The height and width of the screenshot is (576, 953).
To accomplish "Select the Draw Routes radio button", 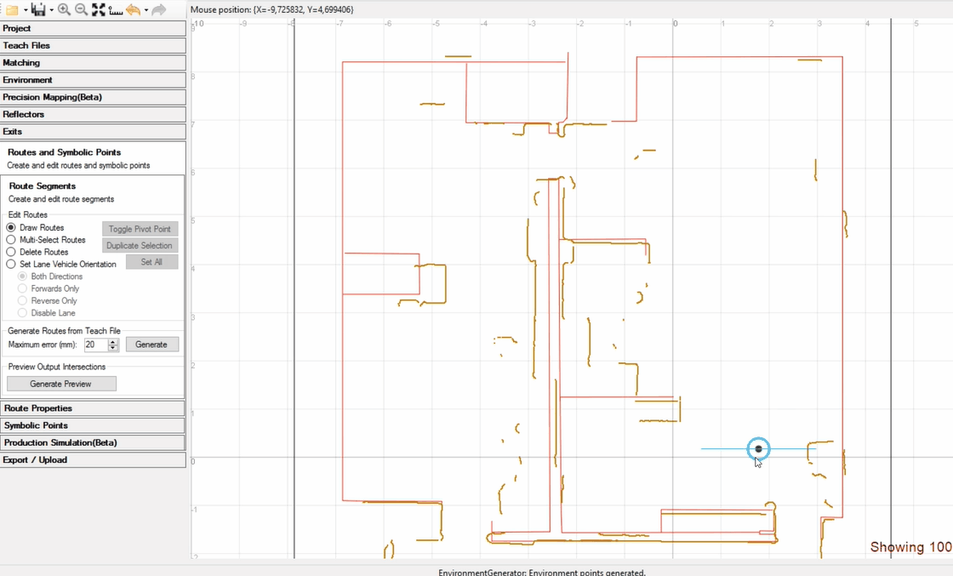I will [11, 227].
